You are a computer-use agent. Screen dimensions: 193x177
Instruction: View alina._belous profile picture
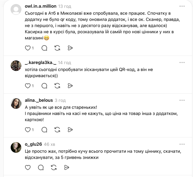point(16,103)
